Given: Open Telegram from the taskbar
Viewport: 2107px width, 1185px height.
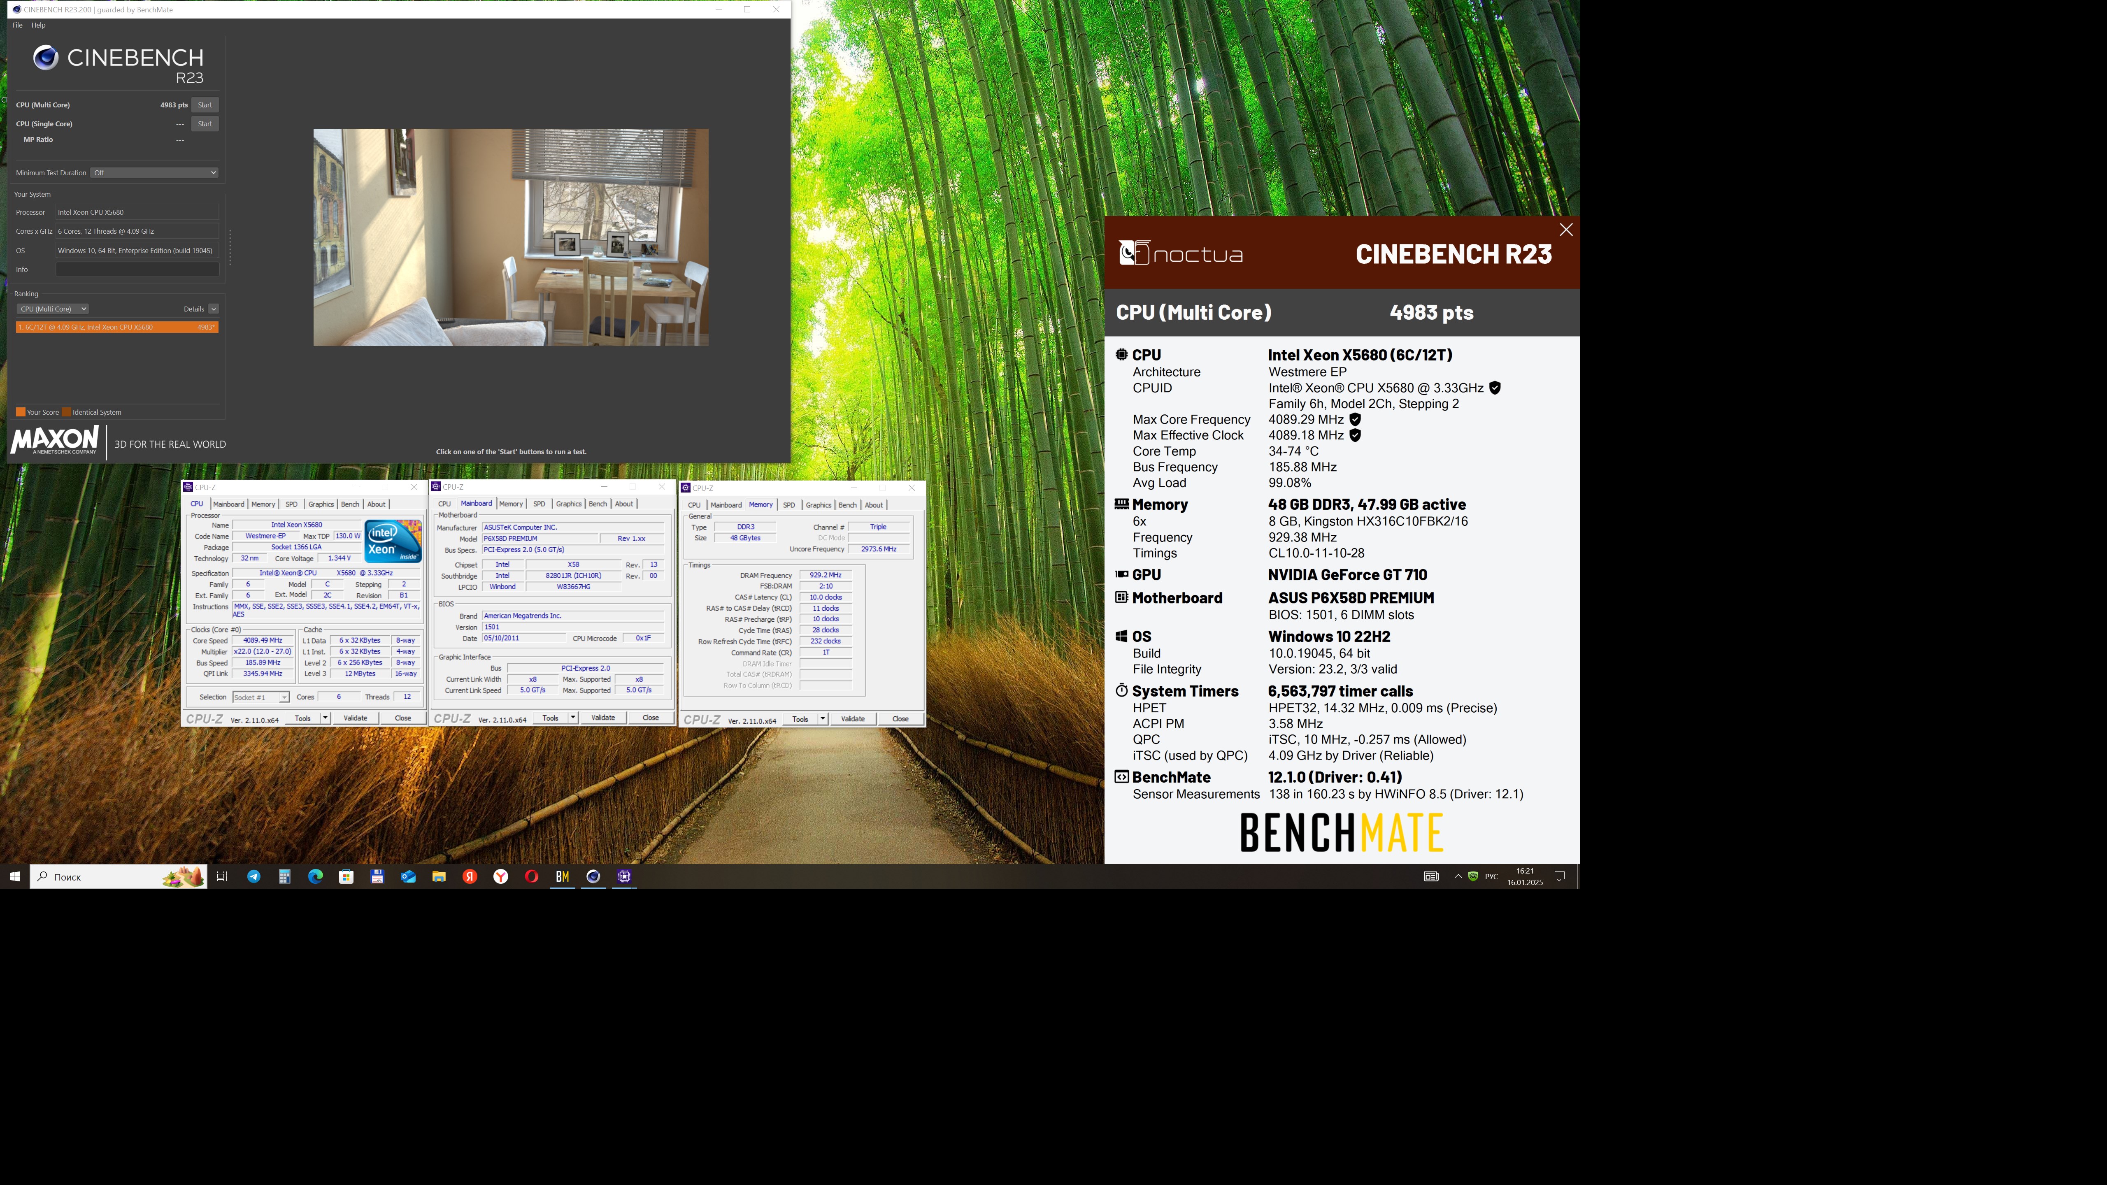Looking at the screenshot, I should tap(253, 877).
